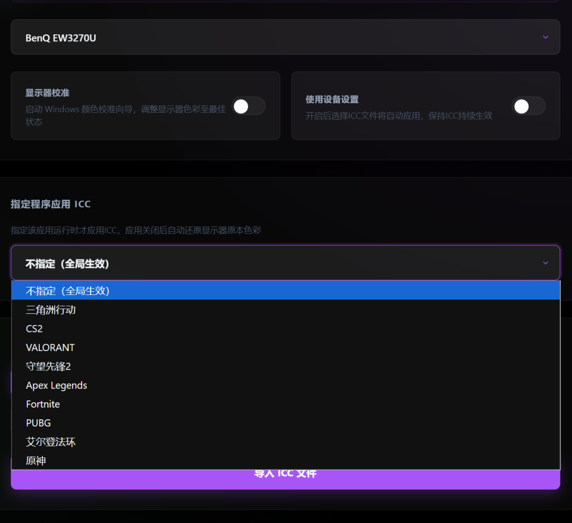Select VALORANT in the dropdown list
The height and width of the screenshot is (523, 572).
(x=285, y=348)
